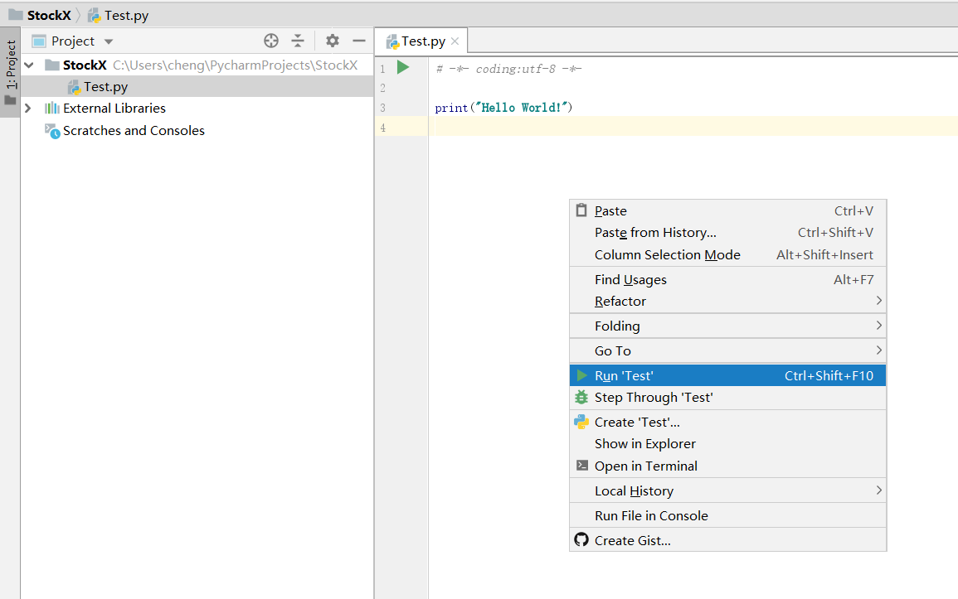Open the Refactor submenu
The width and height of the screenshot is (958, 599).
pos(620,301)
